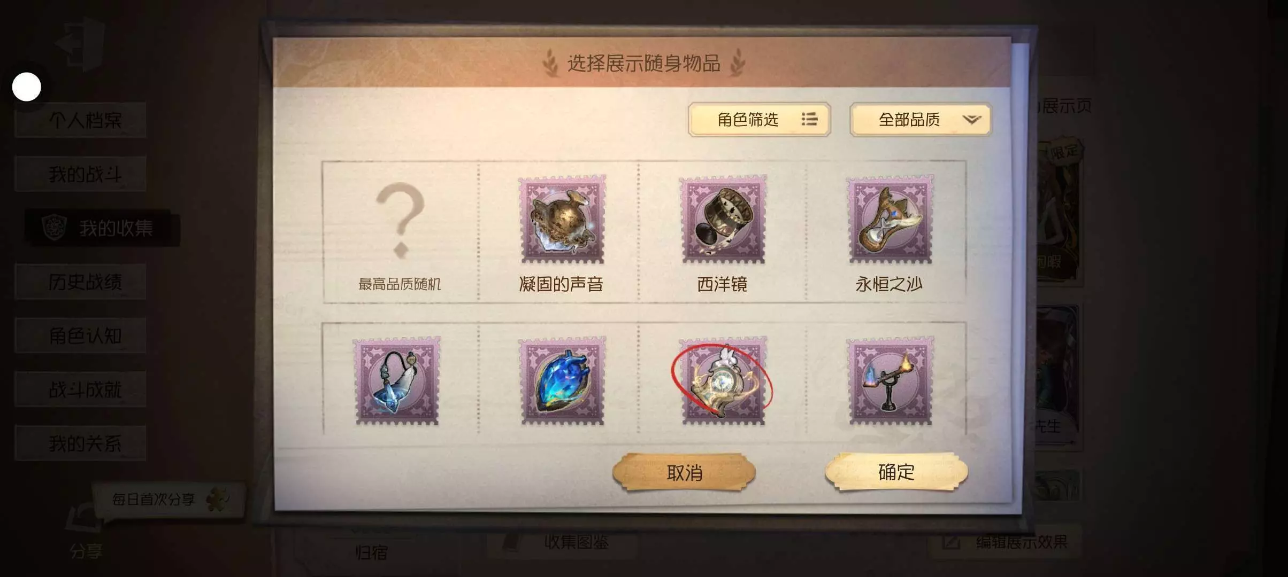This screenshot has width=1288, height=577.
Task: Click the 取消 cancel button
Action: (x=684, y=472)
